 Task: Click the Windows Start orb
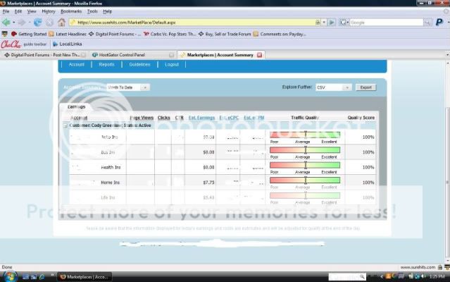pos(11,277)
